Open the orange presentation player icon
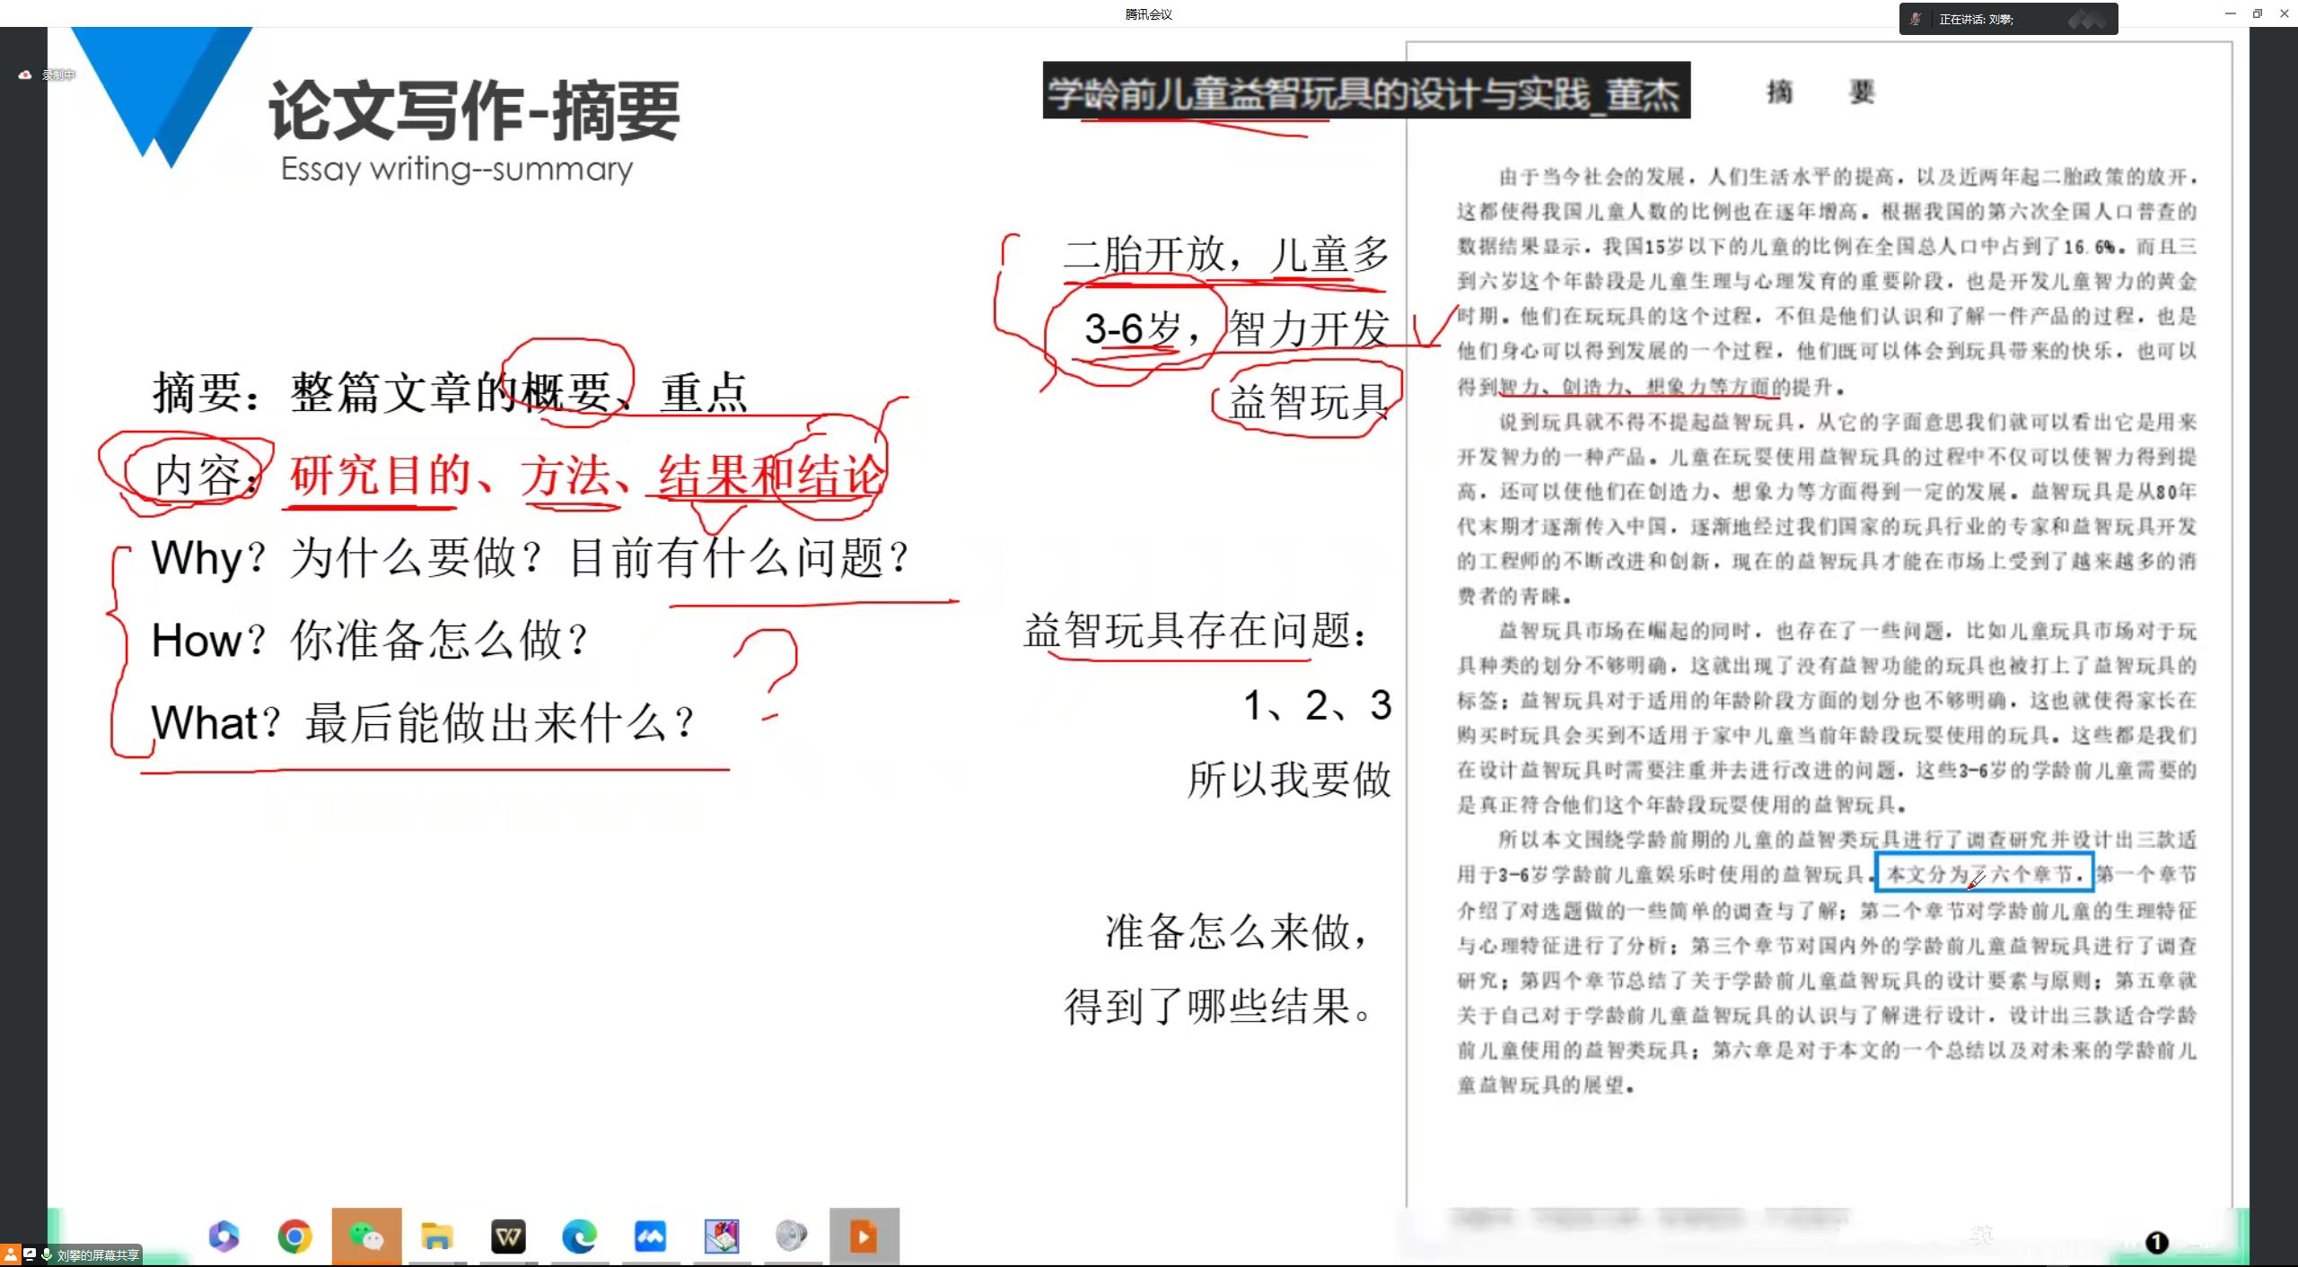 (864, 1237)
